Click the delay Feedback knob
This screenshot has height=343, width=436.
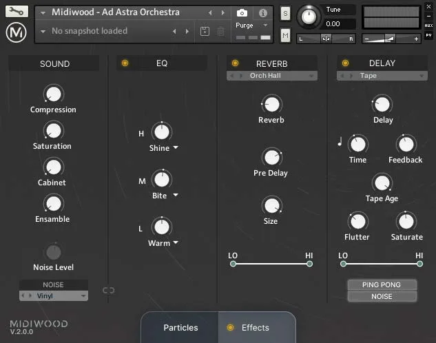(x=406, y=145)
